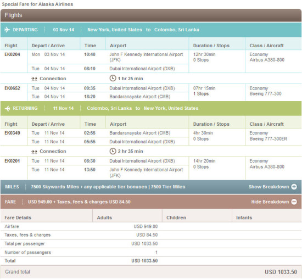Collapse fare with the minus icon

pos(294,202)
